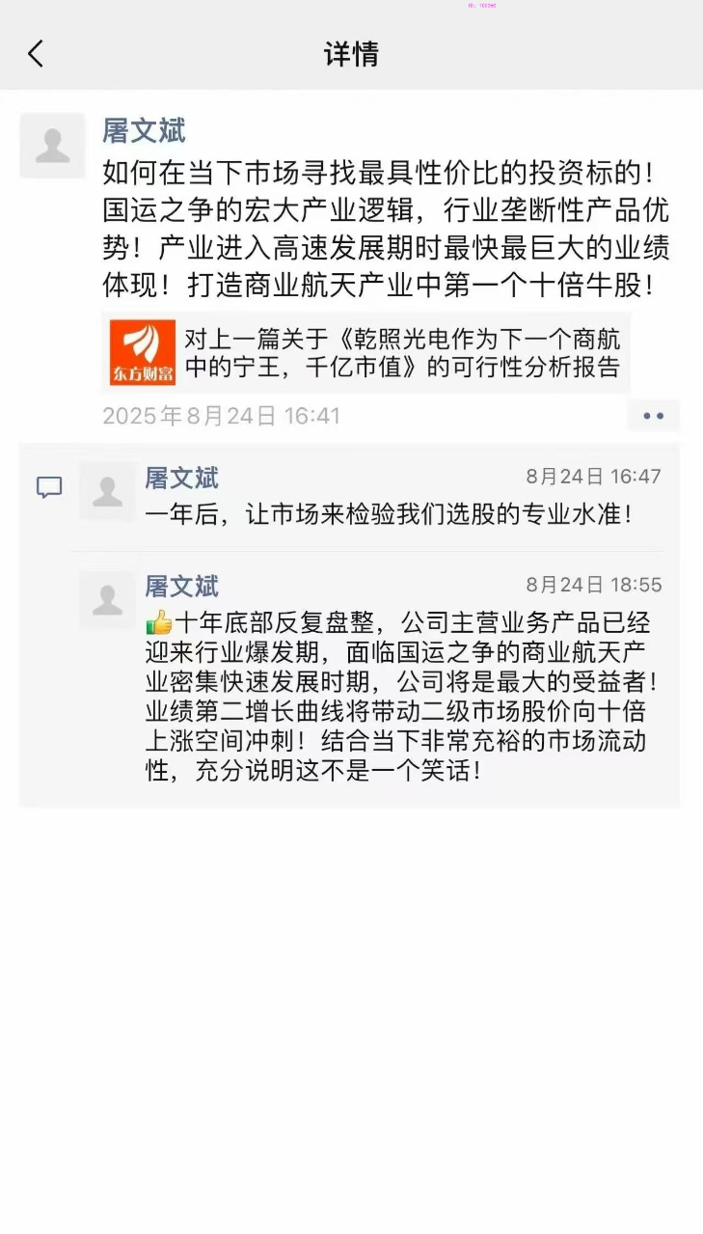This screenshot has width=703, height=1234.
Task: Tap 屠文斌 name on the 16:47 comment
Action: coord(181,478)
